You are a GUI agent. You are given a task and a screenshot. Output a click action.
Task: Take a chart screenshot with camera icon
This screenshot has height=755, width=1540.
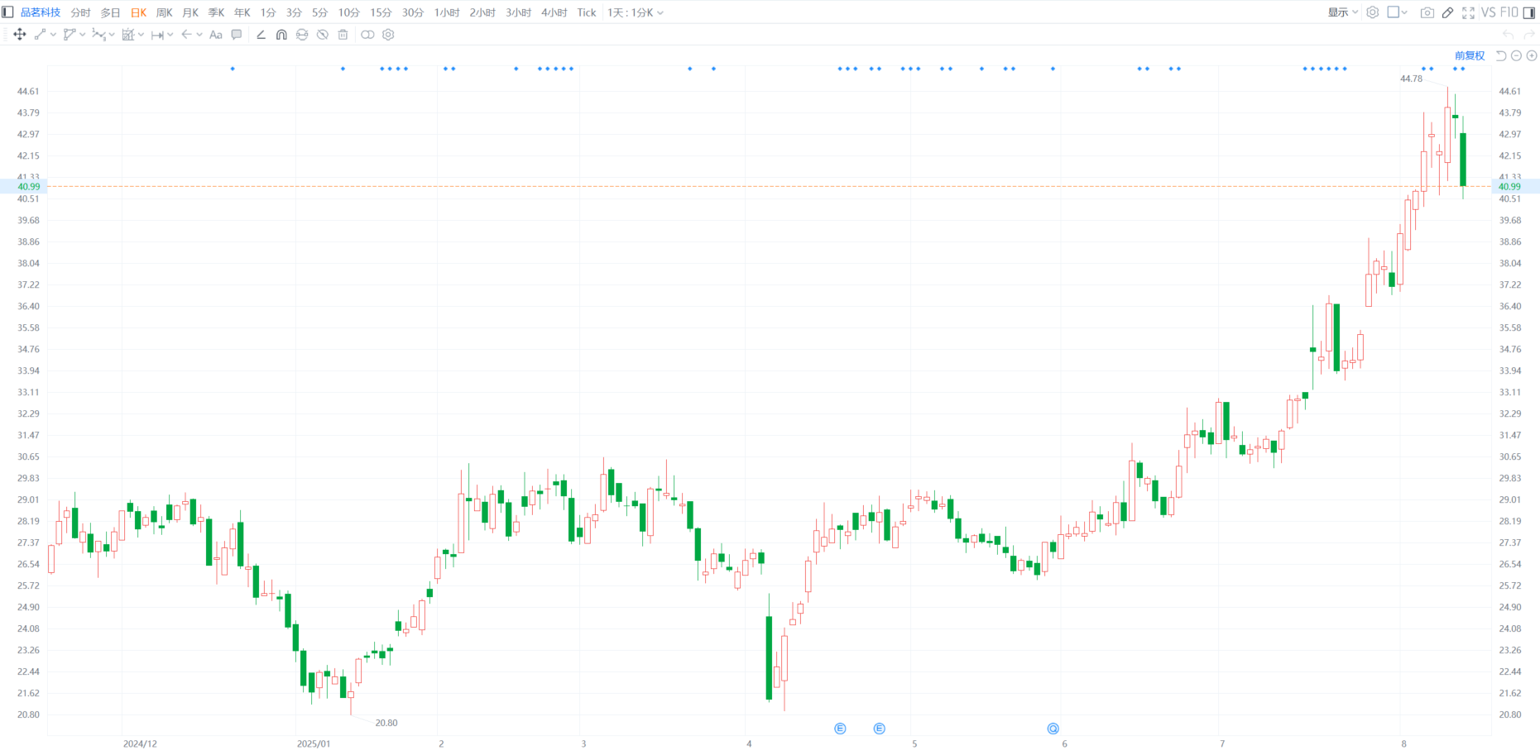coord(1427,12)
